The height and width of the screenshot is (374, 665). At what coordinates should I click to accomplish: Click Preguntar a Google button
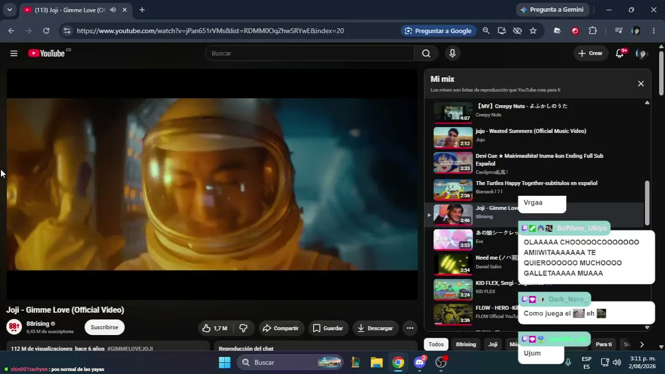pyautogui.click(x=438, y=31)
